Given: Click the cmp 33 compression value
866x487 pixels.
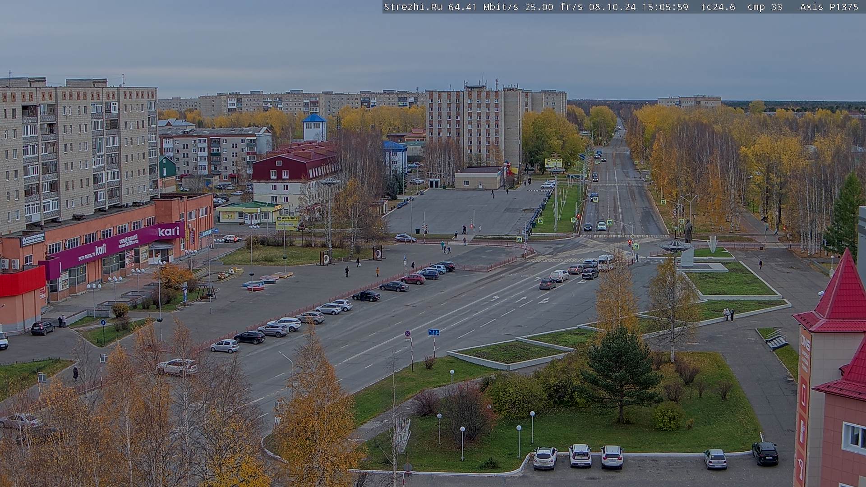Looking at the screenshot, I should [x=765, y=7].
